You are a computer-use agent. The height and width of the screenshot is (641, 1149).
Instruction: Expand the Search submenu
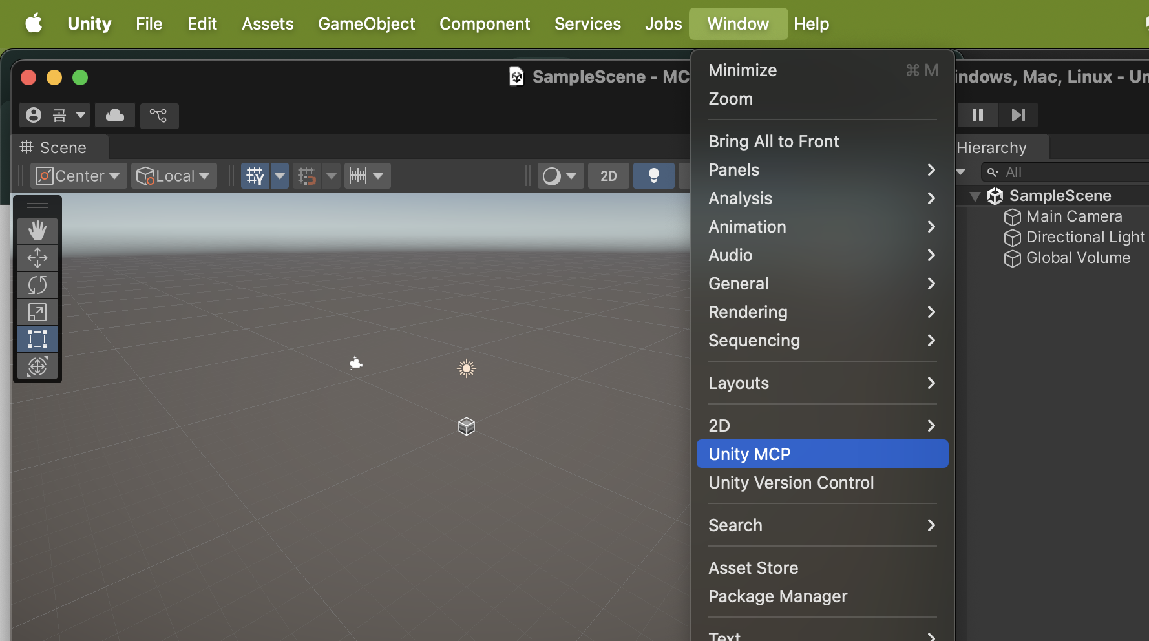(823, 525)
